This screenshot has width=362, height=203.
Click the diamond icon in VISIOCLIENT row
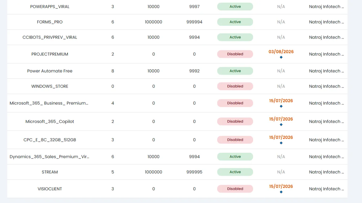coord(281,192)
